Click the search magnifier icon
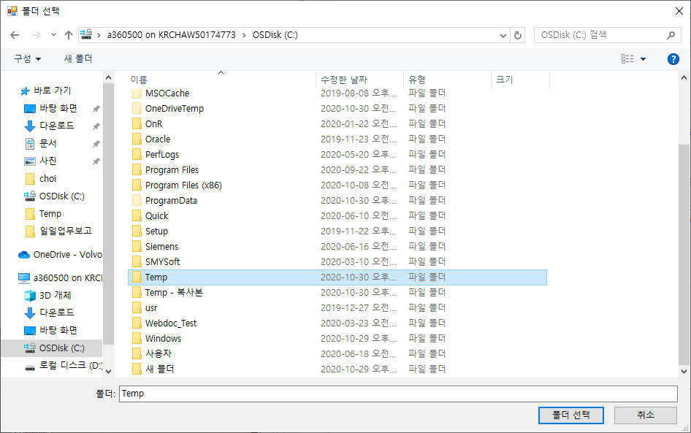The width and height of the screenshot is (691, 433). [x=671, y=35]
